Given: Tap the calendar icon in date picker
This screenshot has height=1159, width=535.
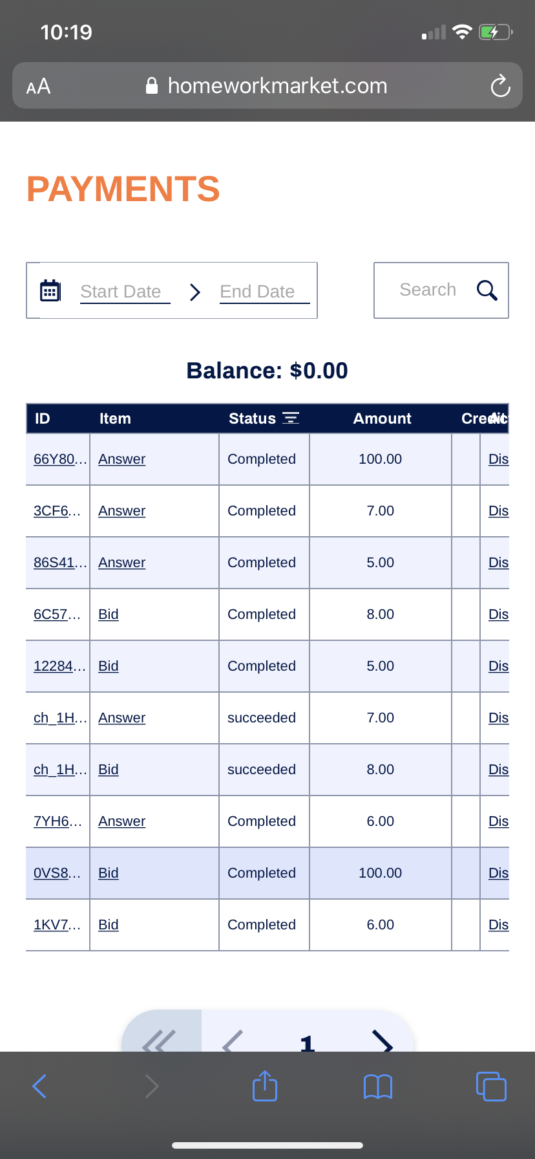Looking at the screenshot, I should [x=50, y=290].
